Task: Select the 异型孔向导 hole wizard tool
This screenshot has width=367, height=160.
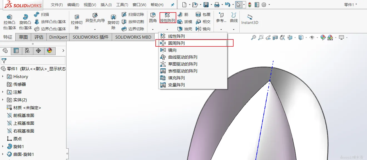Action: click(95, 15)
